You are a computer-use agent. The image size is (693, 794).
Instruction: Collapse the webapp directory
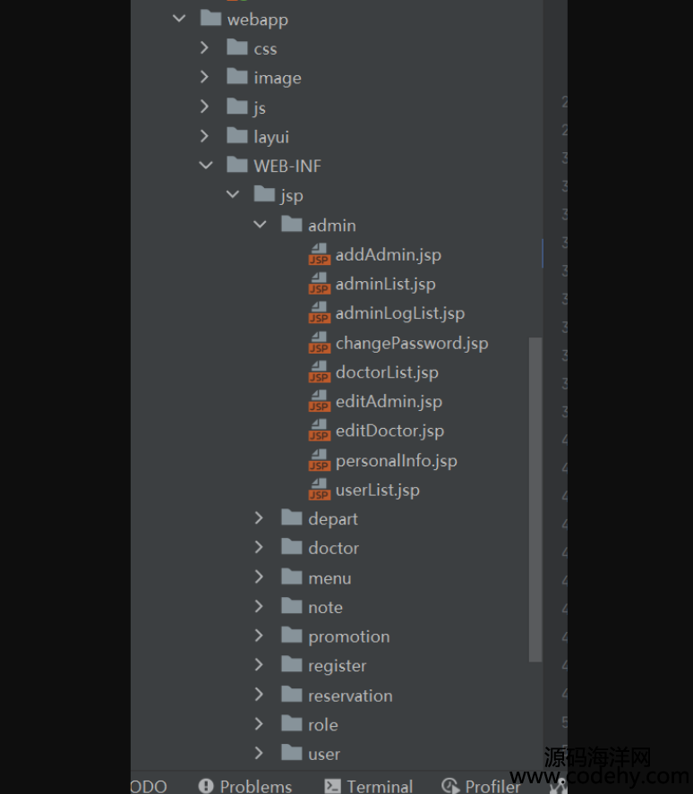179,19
